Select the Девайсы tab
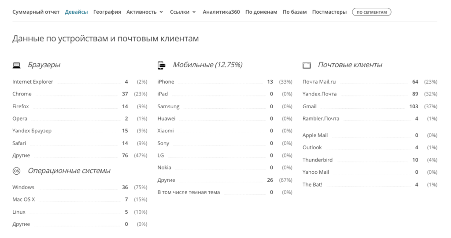 tap(76, 12)
